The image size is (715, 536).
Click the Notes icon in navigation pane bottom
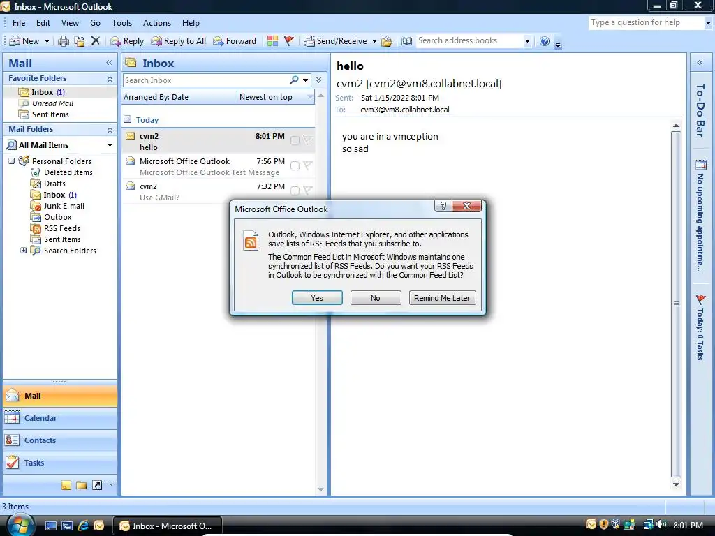[x=66, y=485]
